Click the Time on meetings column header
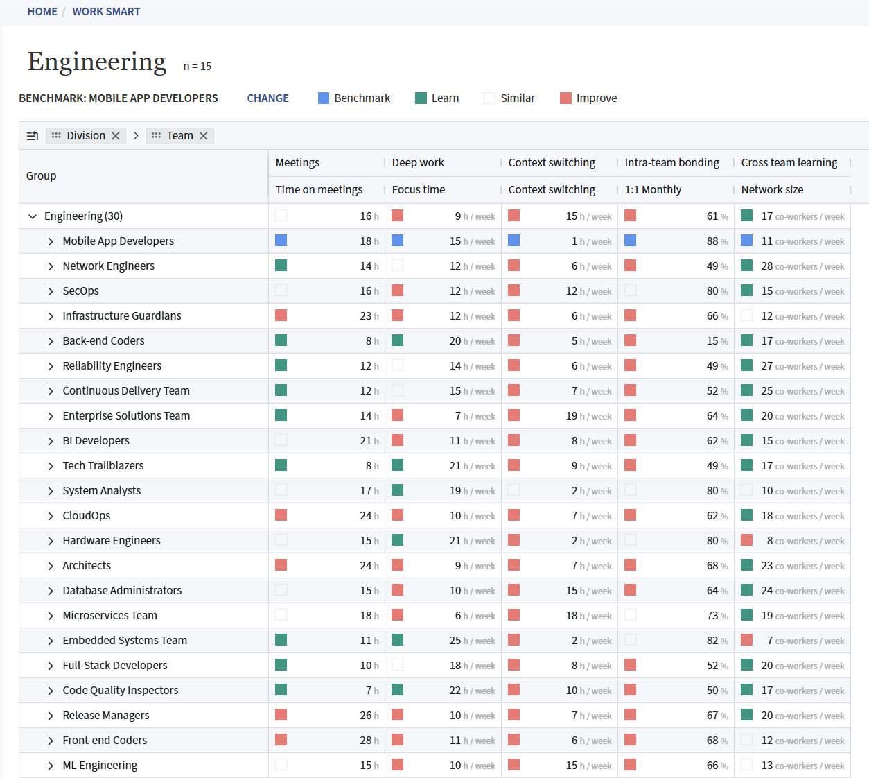869x778 pixels. tap(319, 189)
